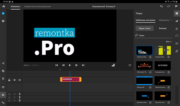Click the blue playhead line in timeline
This screenshot has width=180, height=106.
(70, 88)
